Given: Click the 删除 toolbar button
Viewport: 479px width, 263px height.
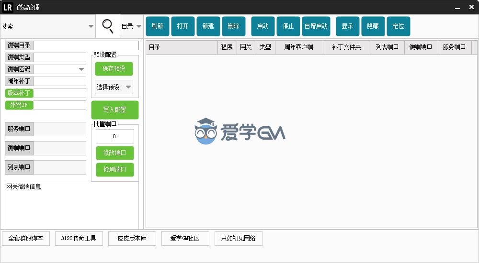Looking at the screenshot, I should [x=233, y=26].
